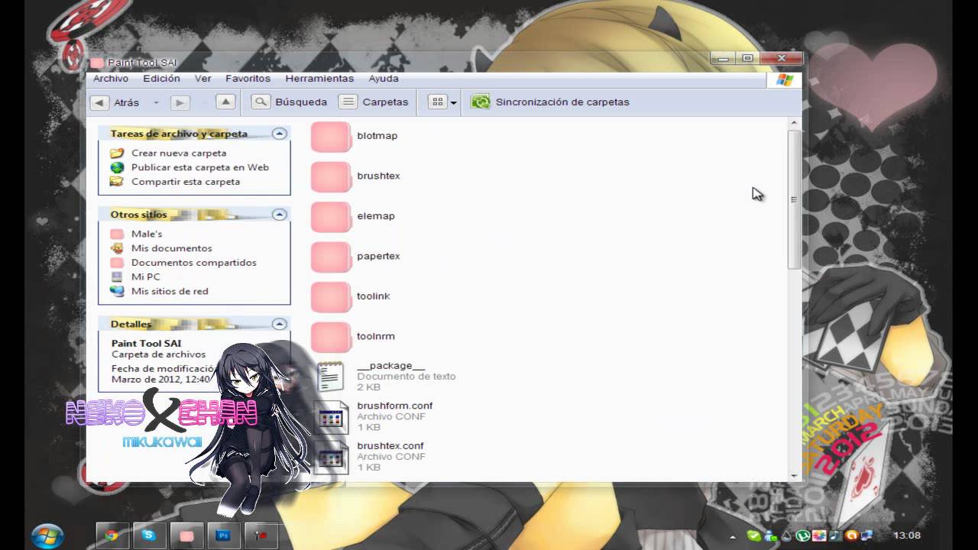Go back with the Atrás arrow
978x550 pixels.
click(99, 102)
